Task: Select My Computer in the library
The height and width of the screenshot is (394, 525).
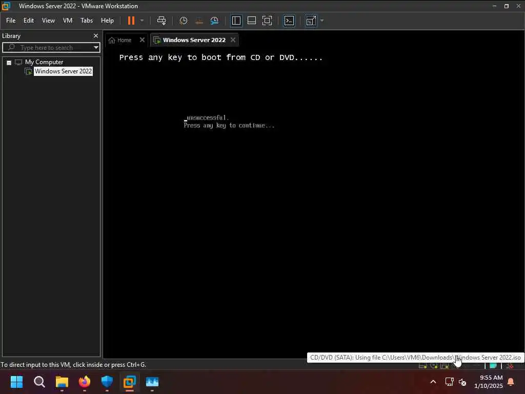Action: pos(44,62)
